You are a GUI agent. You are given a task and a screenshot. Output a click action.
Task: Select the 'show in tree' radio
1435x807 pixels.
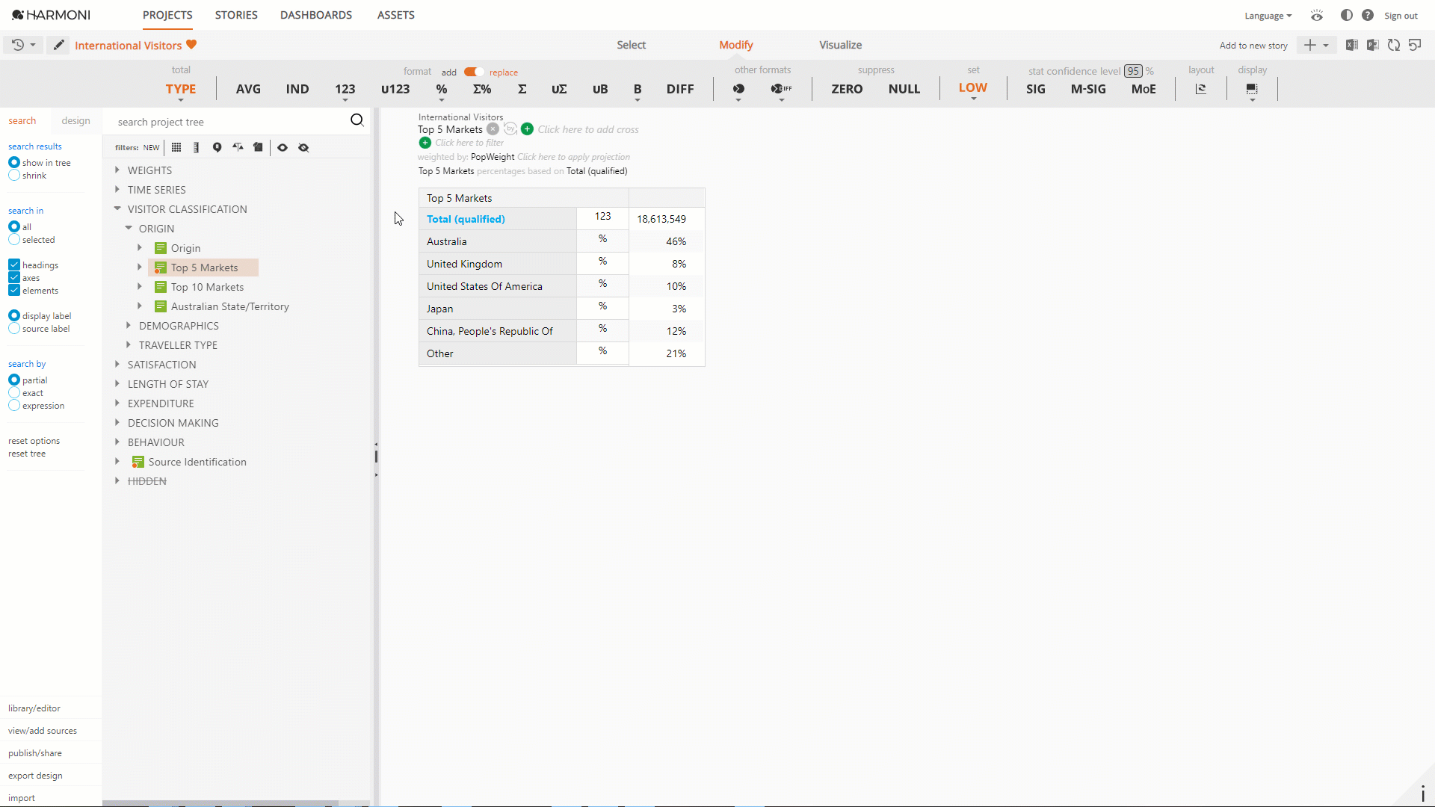tap(14, 162)
